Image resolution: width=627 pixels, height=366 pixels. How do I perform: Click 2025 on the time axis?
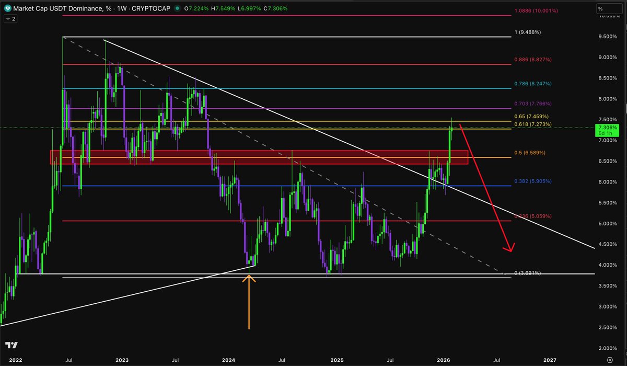(336, 360)
